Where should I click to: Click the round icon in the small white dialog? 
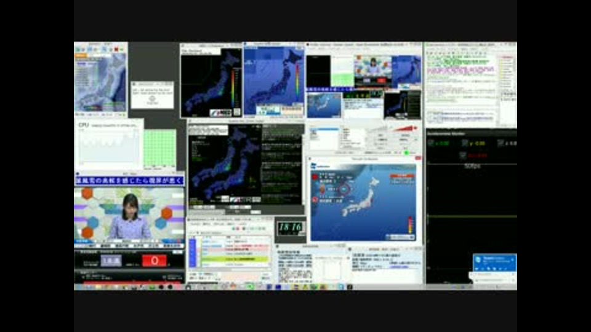[152, 100]
